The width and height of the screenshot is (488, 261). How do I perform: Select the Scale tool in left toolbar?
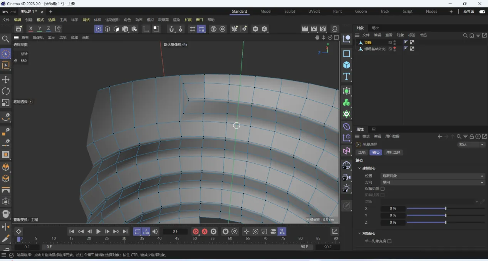pyautogui.click(x=6, y=103)
